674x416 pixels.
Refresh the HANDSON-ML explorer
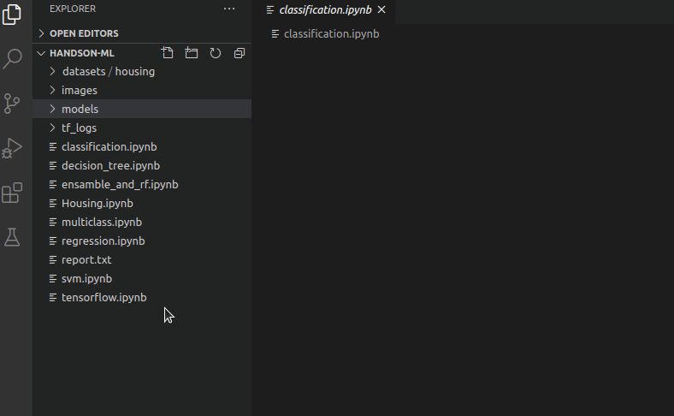[x=216, y=53]
